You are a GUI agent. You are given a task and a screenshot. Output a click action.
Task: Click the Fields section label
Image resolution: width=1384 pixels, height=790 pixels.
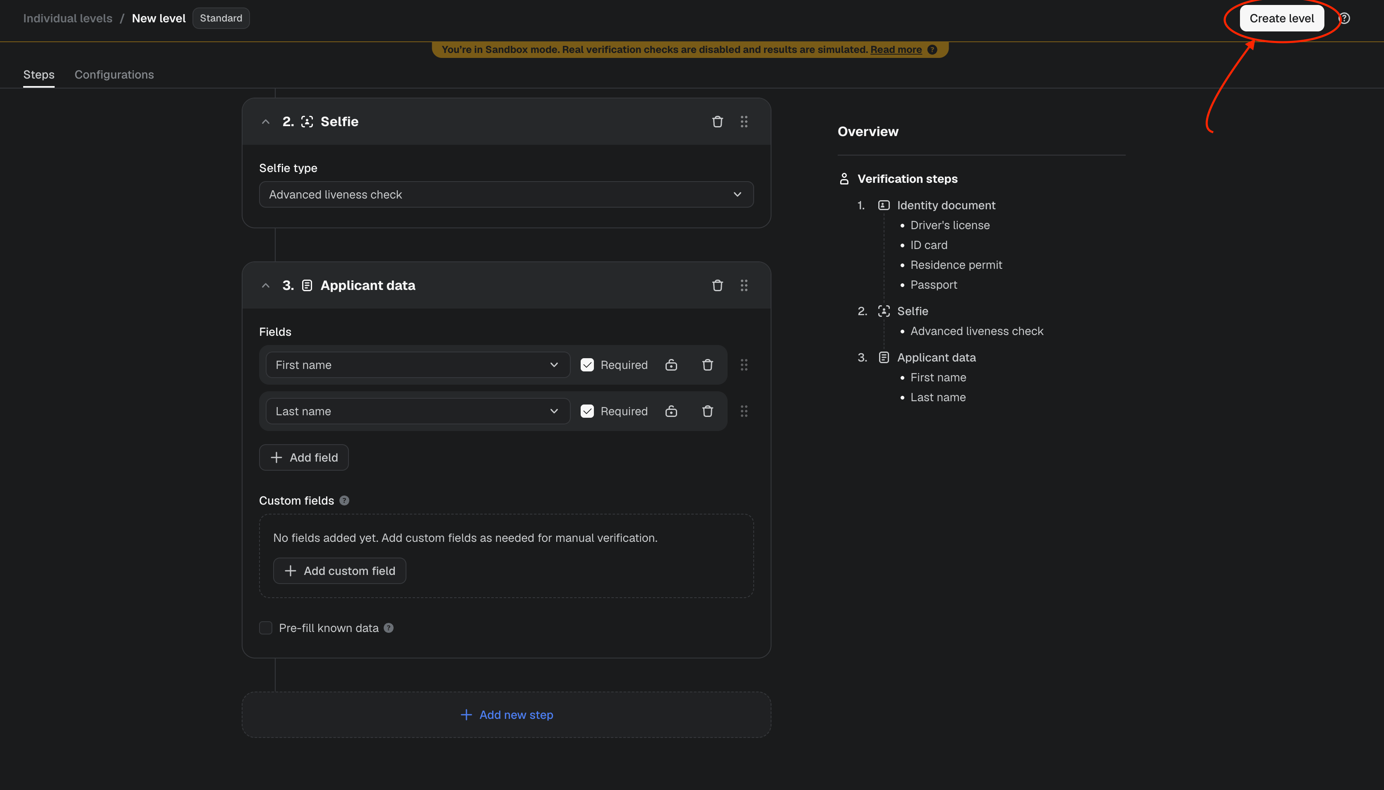pyautogui.click(x=275, y=332)
